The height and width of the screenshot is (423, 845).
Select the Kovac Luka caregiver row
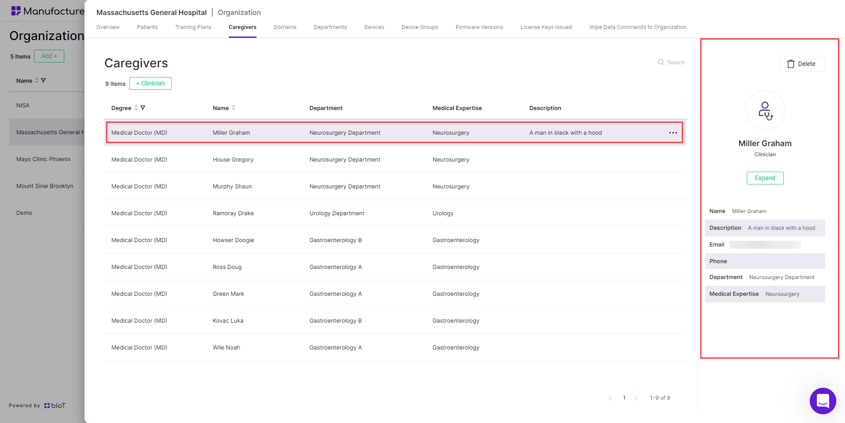[x=395, y=321]
